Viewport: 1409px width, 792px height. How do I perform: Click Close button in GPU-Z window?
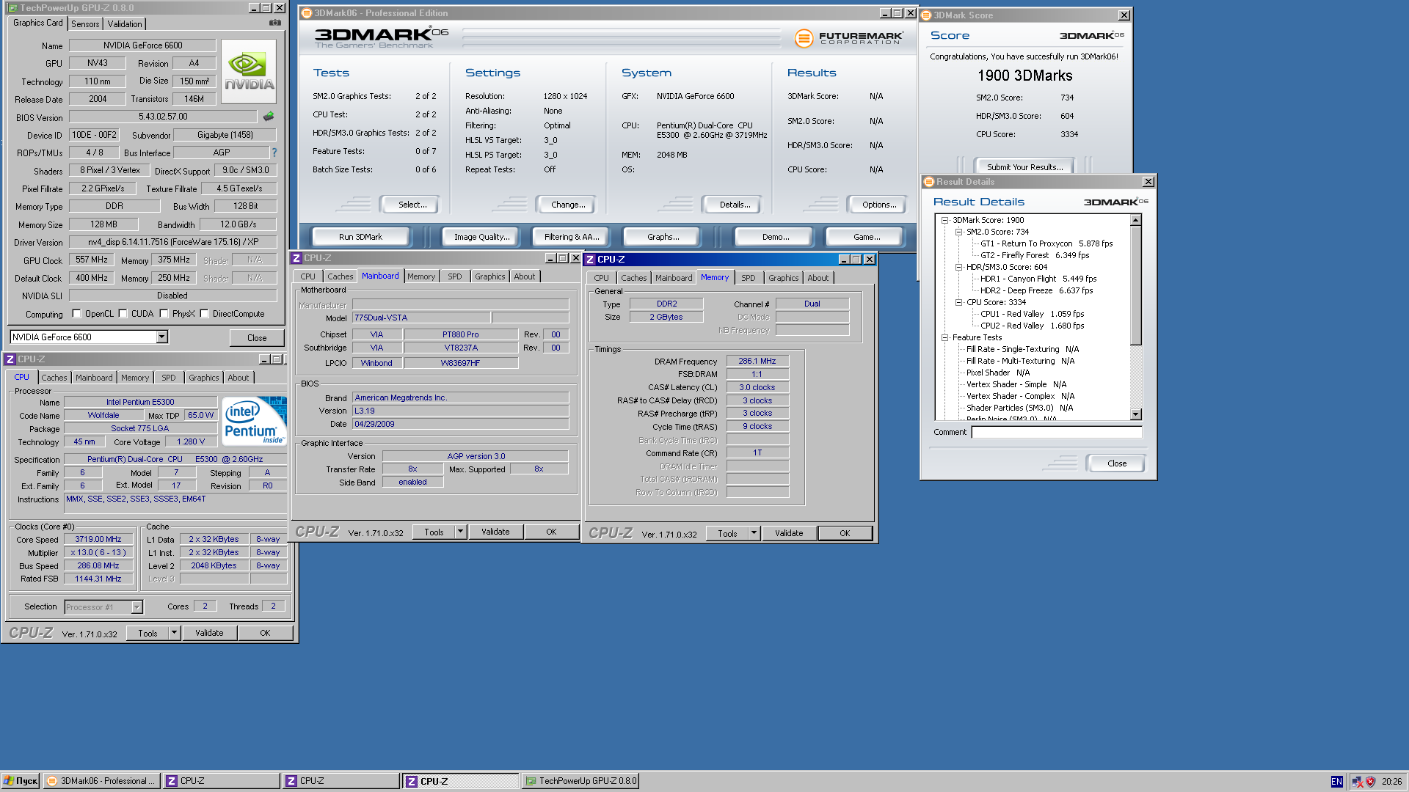pyautogui.click(x=257, y=338)
